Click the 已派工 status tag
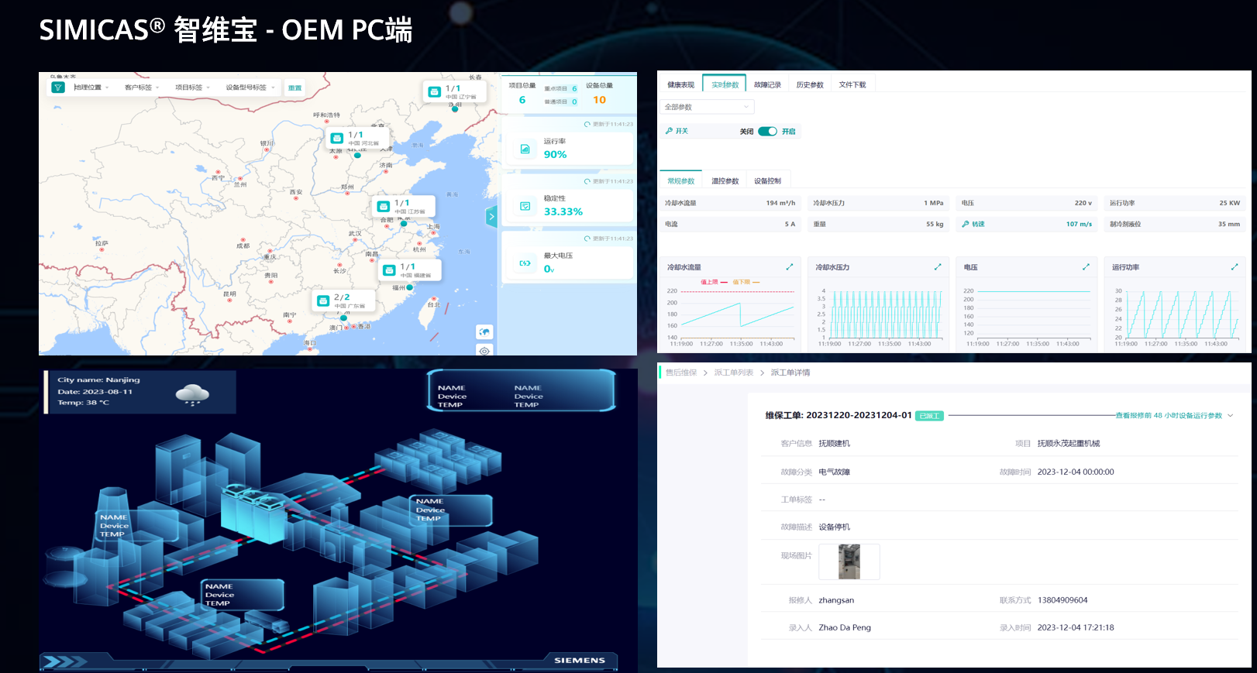The width and height of the screenshot is (1257, 673). pos(929,416)
